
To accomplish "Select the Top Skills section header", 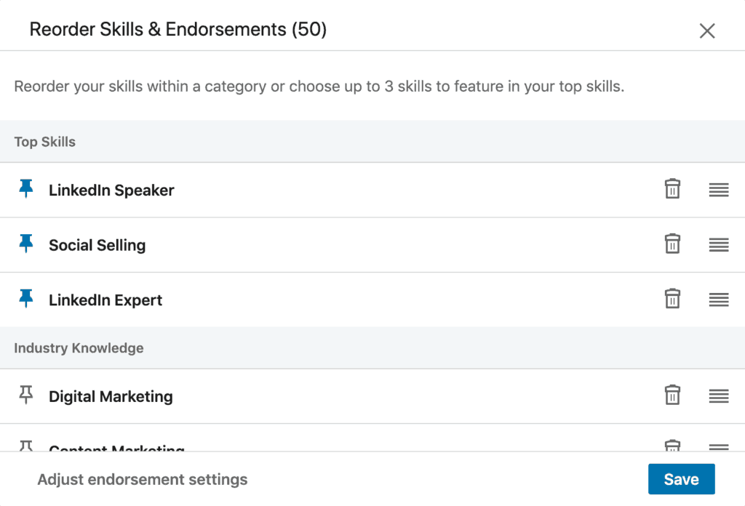I will [44, 142].
